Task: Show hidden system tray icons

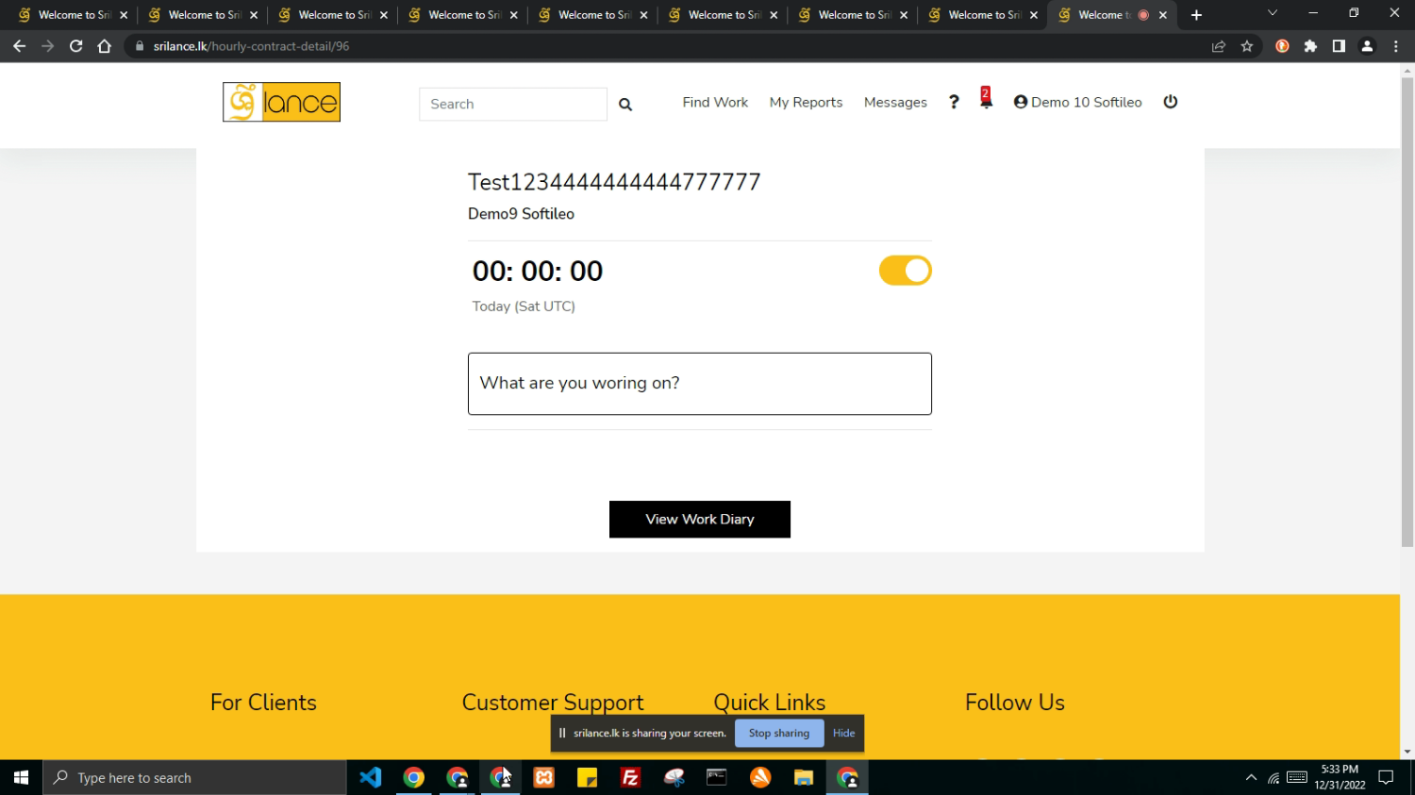Action: pos(1251,778)
